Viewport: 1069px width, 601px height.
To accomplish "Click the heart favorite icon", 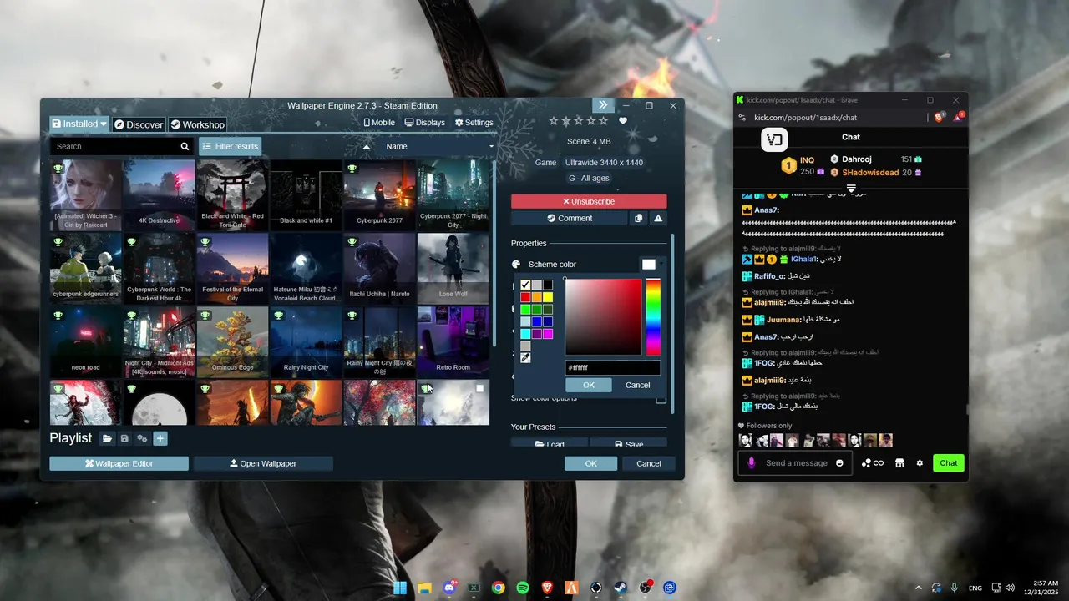I will (x=622, y=121).
